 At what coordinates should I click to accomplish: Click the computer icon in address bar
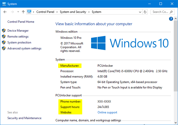tap(29, 12)
